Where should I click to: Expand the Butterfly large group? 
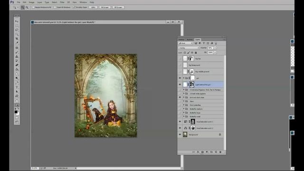[x=184, y=113]
